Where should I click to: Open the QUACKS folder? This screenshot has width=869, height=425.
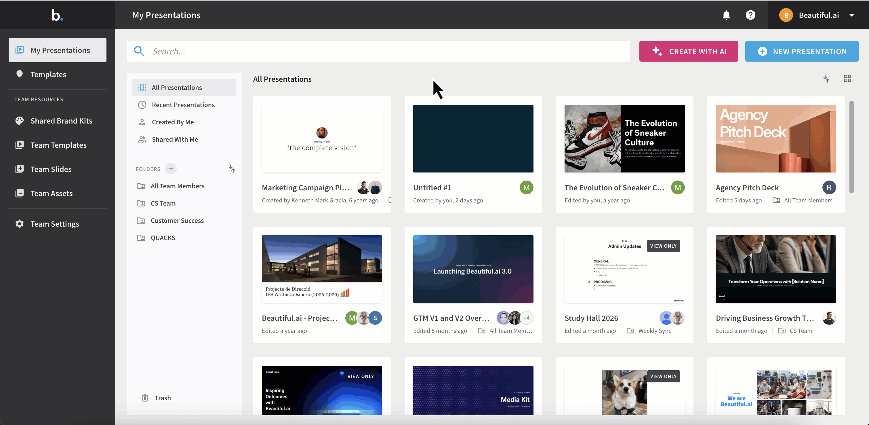pos(184,238)
